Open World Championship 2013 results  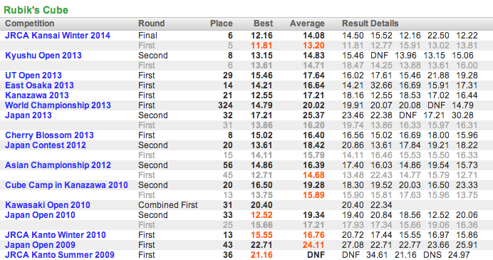(58, 105)
